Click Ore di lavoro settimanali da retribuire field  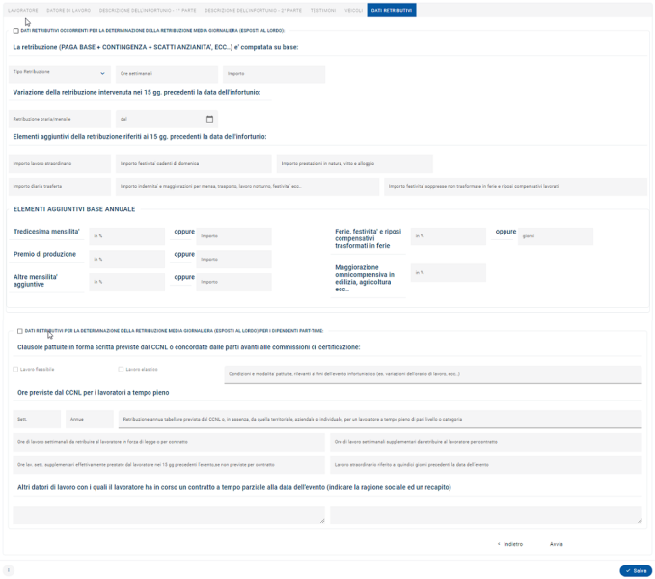[x=169, y=442]
